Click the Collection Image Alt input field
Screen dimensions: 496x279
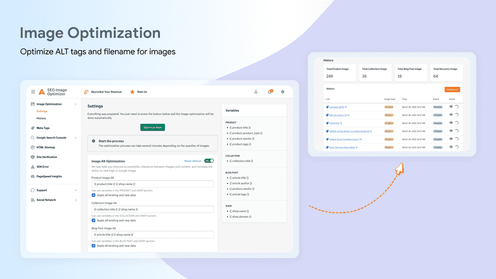(x=153, y=210)
